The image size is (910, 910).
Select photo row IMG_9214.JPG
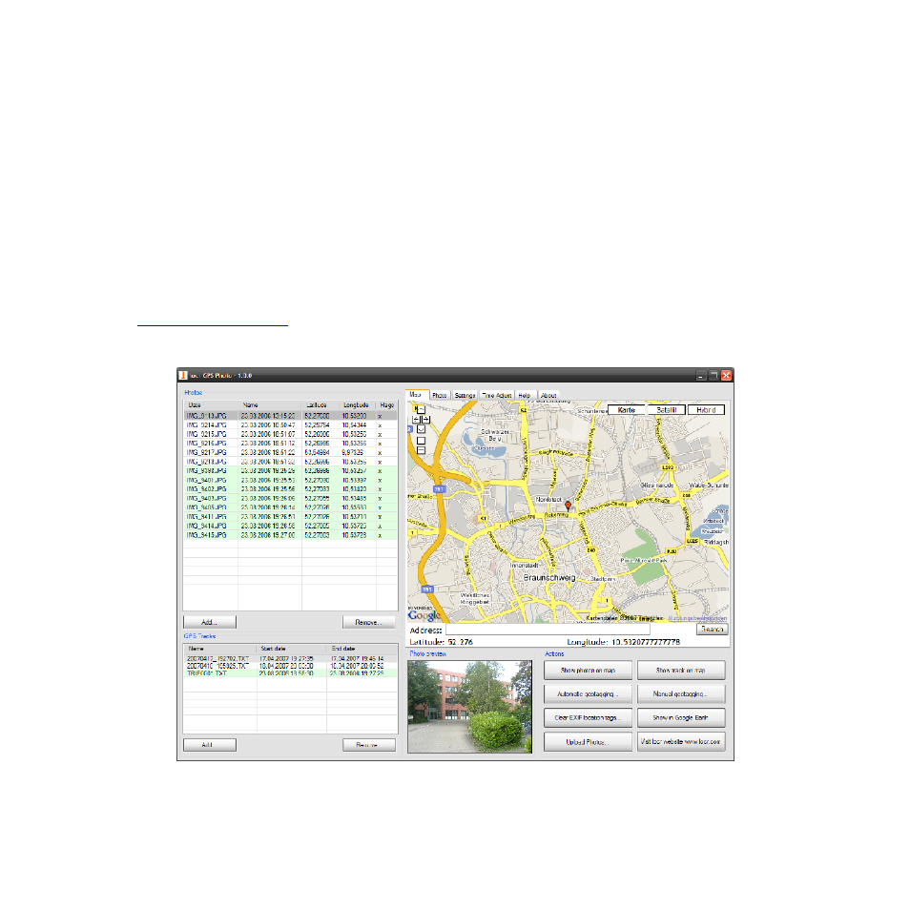(291, 425)
